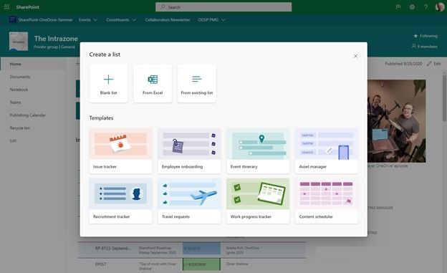The width and height of the screenshot is (447, 273).
Task: Open Teams in the left navigation
Action: point(15,102)
